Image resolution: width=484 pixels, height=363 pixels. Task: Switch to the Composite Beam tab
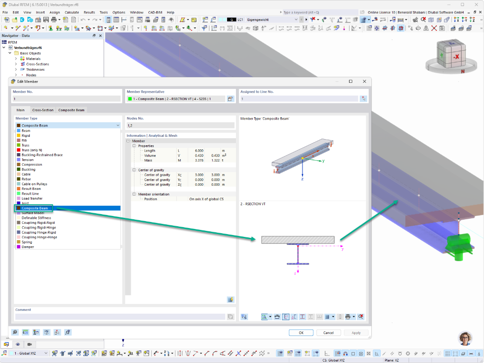pos(71,110)
